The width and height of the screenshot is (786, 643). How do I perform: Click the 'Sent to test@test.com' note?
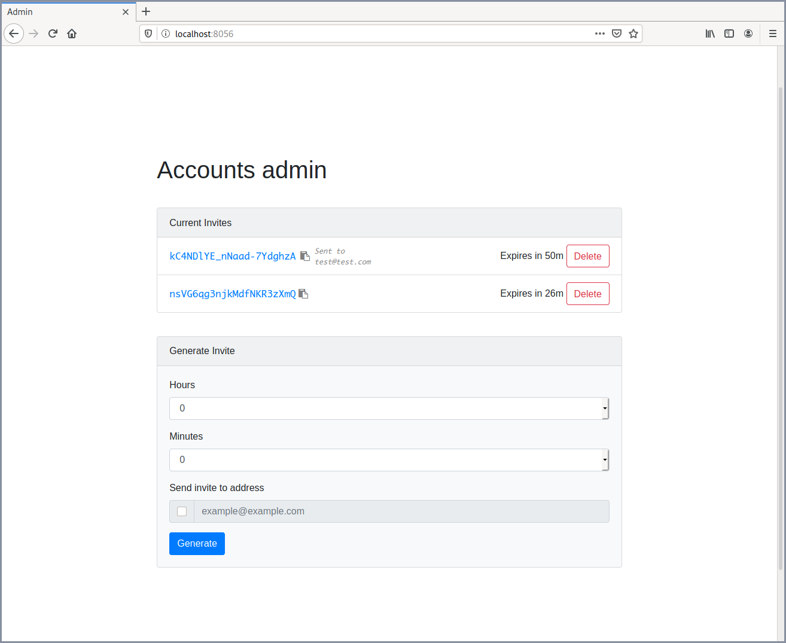(x=343, y=257)
